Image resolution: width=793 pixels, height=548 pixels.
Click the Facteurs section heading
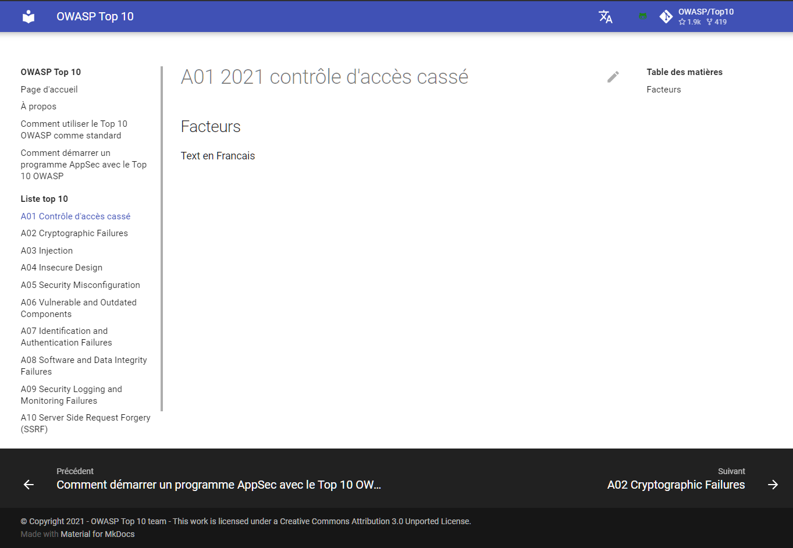click(x=211, y=127)
